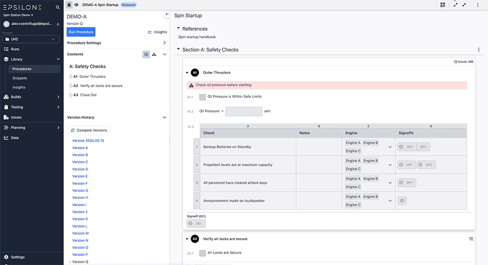Open the QR code icon

click(443, 5)
